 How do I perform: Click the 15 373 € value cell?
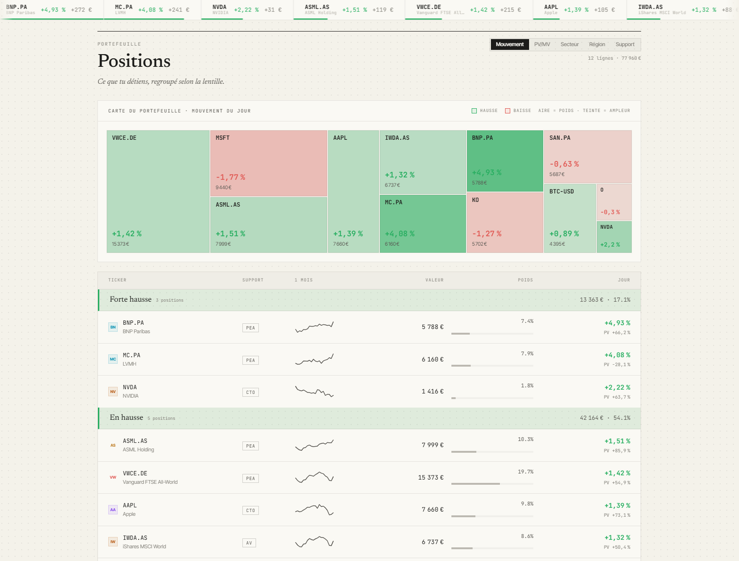[431, 477]
